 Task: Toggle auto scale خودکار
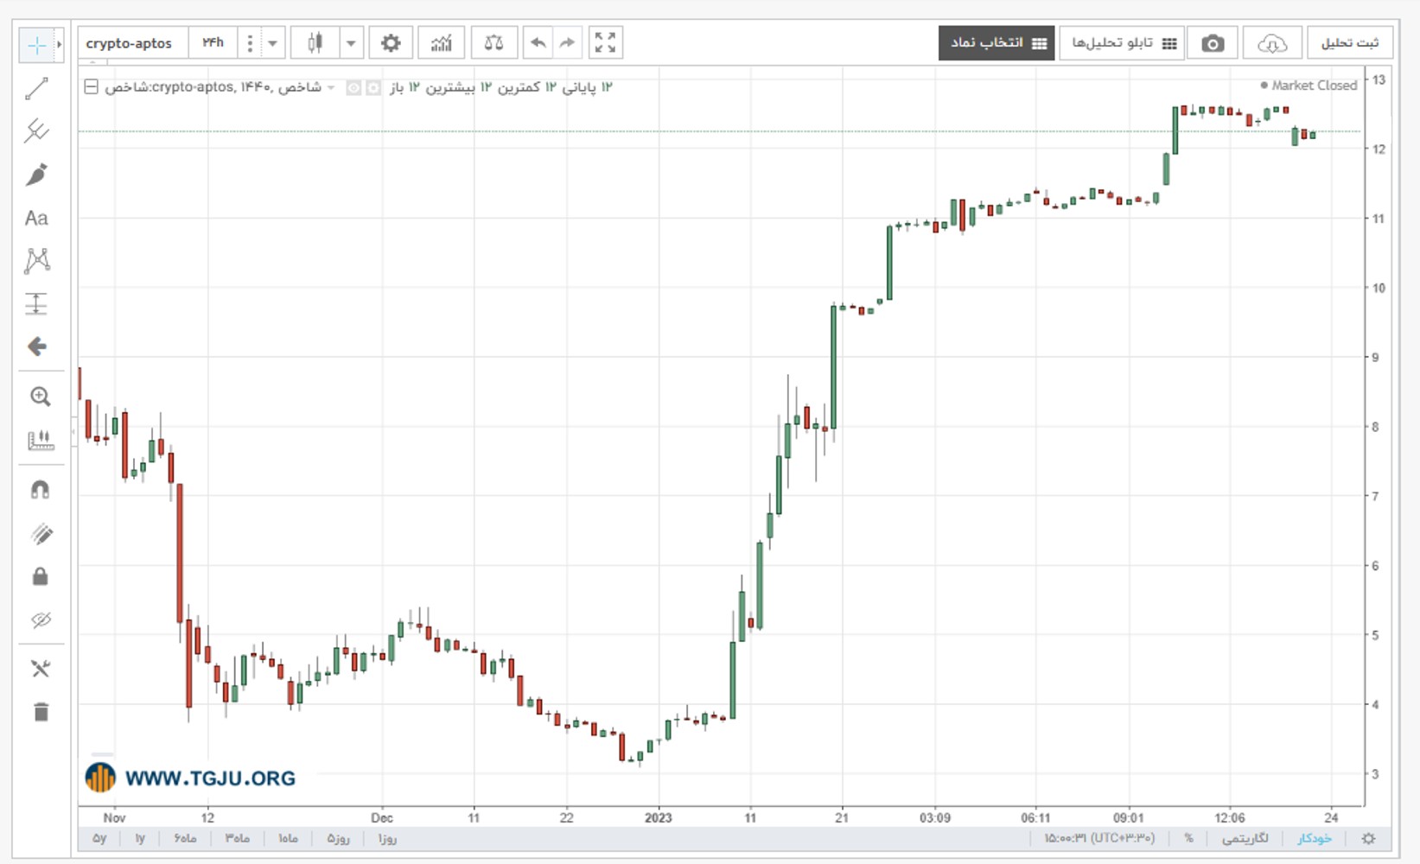(1315, 838)
